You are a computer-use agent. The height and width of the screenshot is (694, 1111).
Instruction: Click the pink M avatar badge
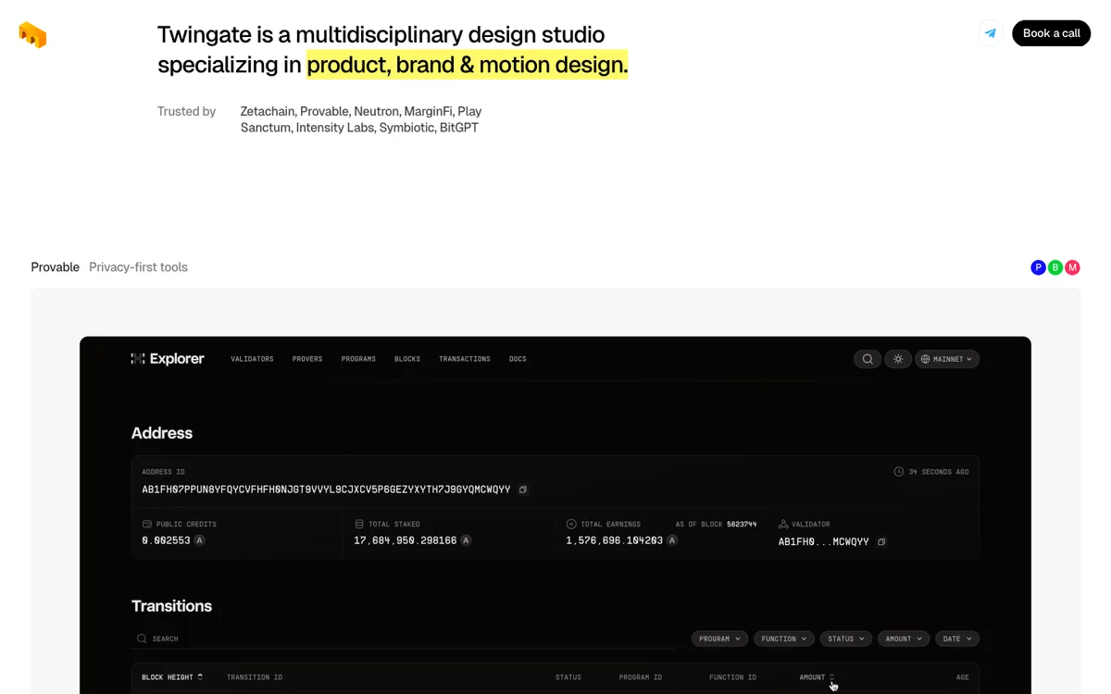pyautogui.click(x=1072, y=267)
